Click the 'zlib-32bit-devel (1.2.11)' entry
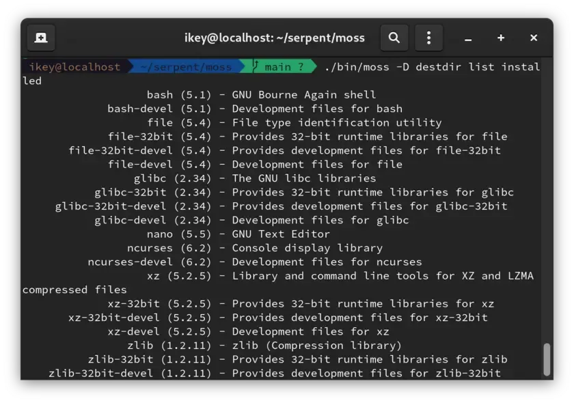The image size is (574, 403). point(130,373)
